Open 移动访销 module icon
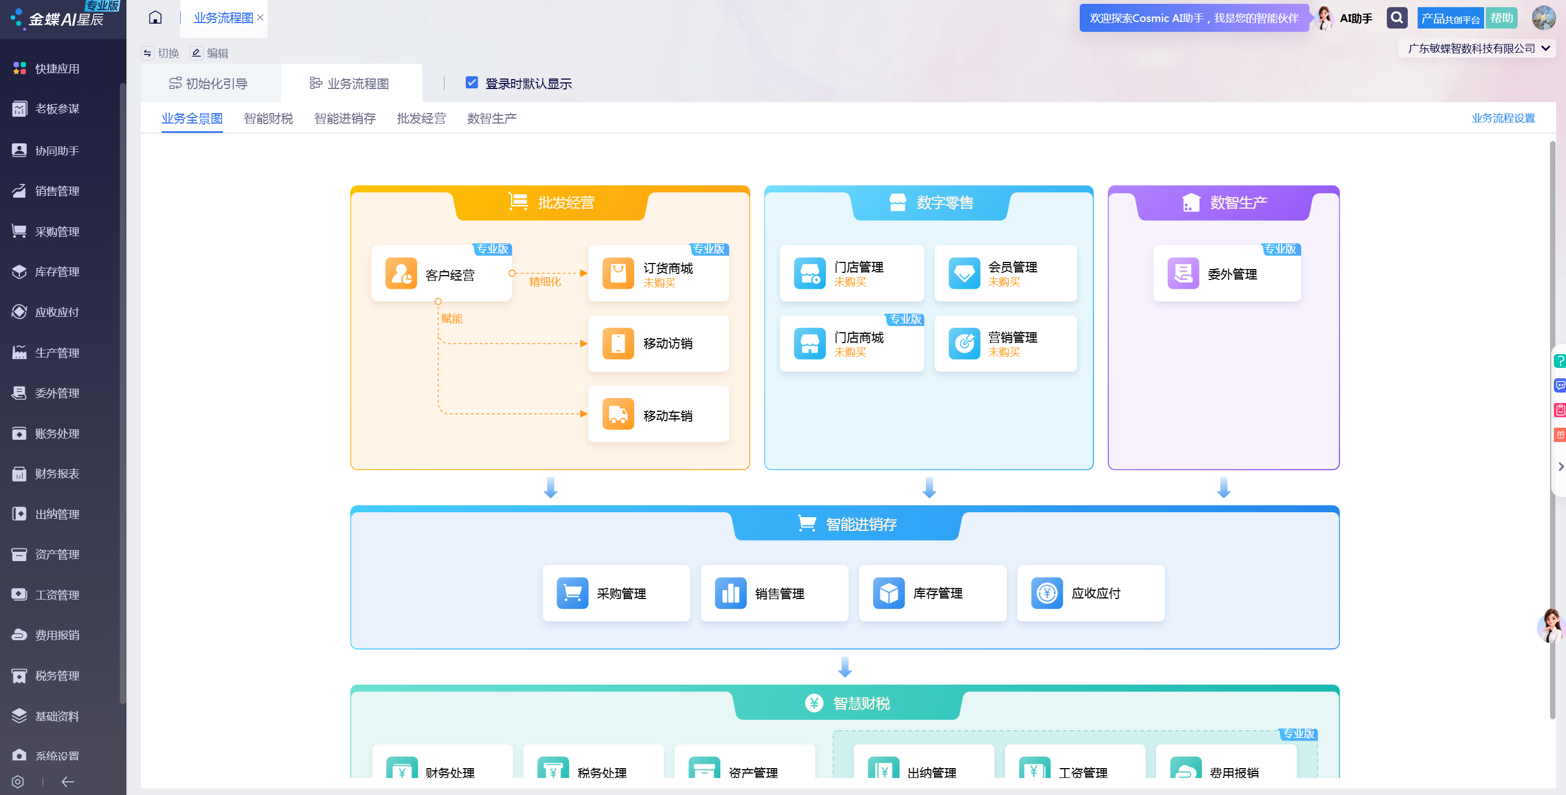 [x=618, y=343]
